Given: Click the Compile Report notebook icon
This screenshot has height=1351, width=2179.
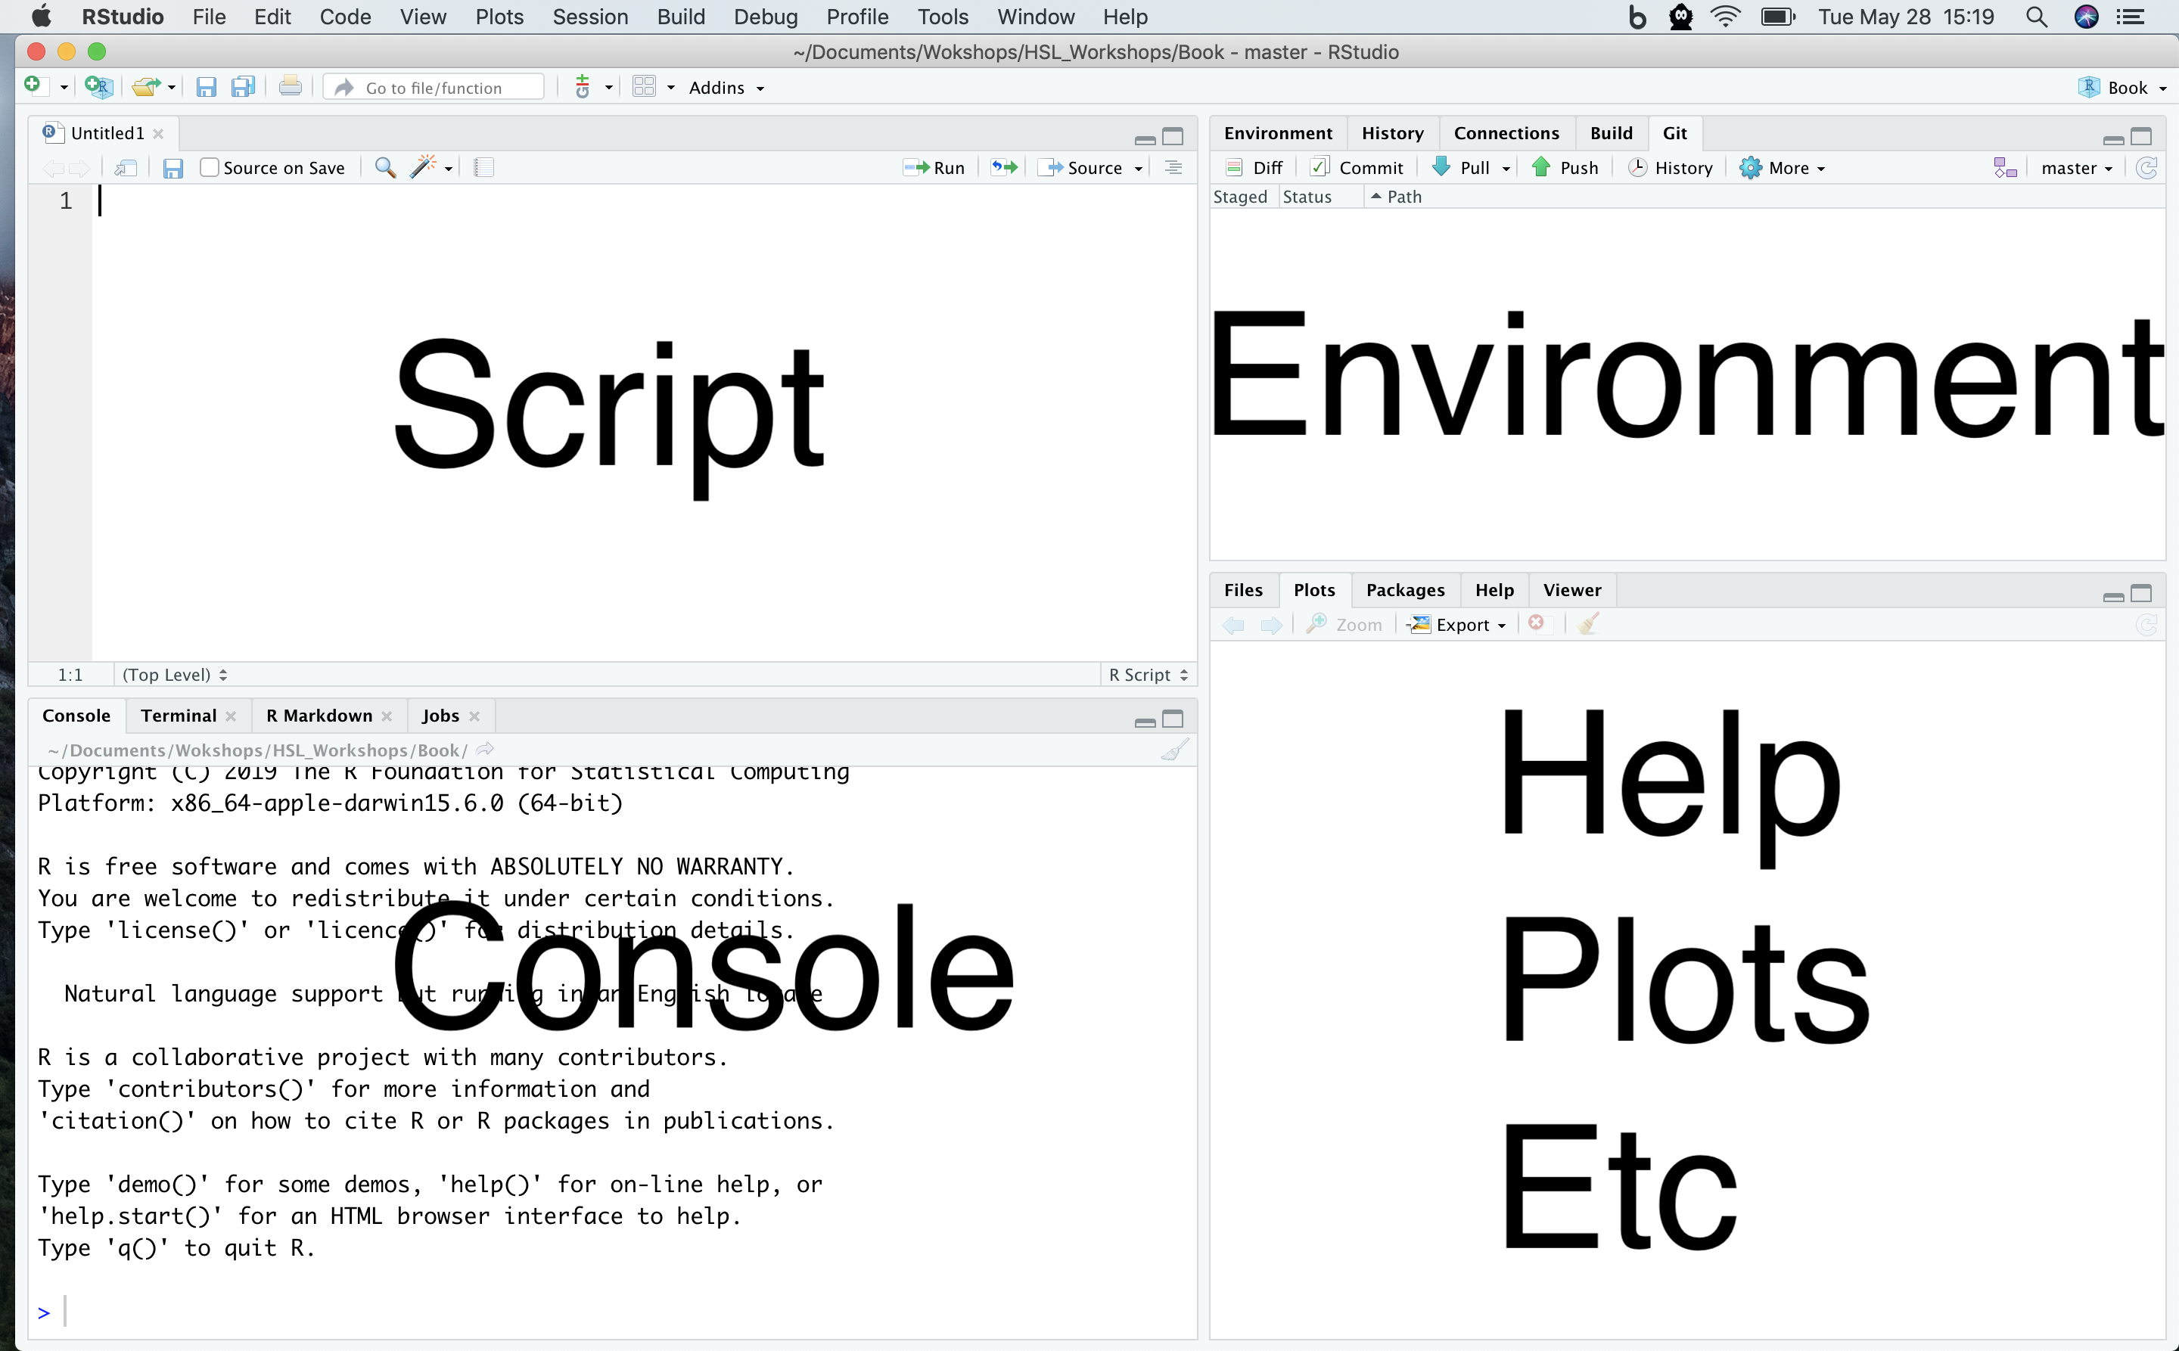Looking at the screenshot, I should (483, 168).
